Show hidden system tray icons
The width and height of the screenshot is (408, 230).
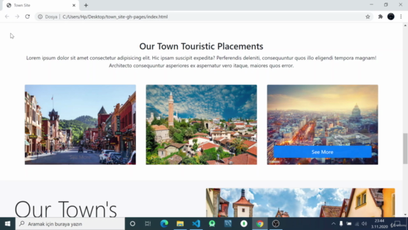333,224
